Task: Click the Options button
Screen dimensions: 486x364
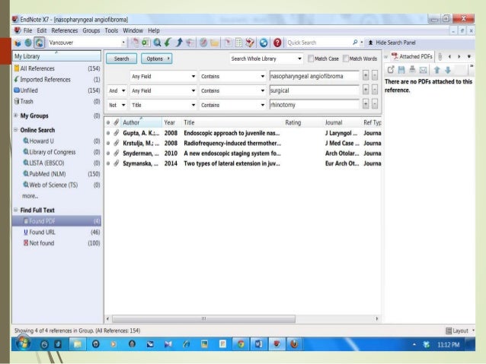Action: (x=156, y=59)
